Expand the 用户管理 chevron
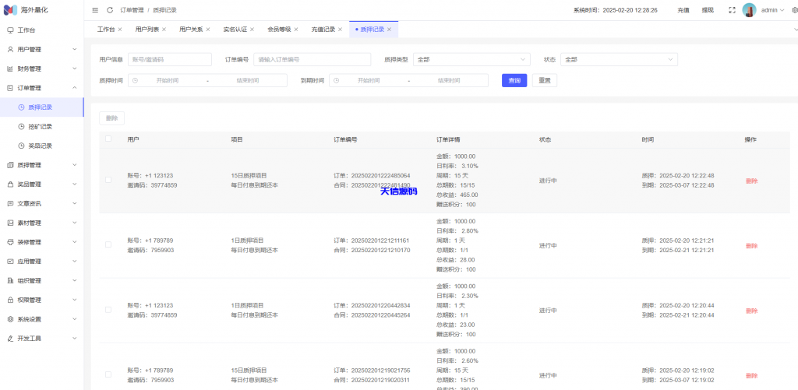 click(x=75, y=49)
